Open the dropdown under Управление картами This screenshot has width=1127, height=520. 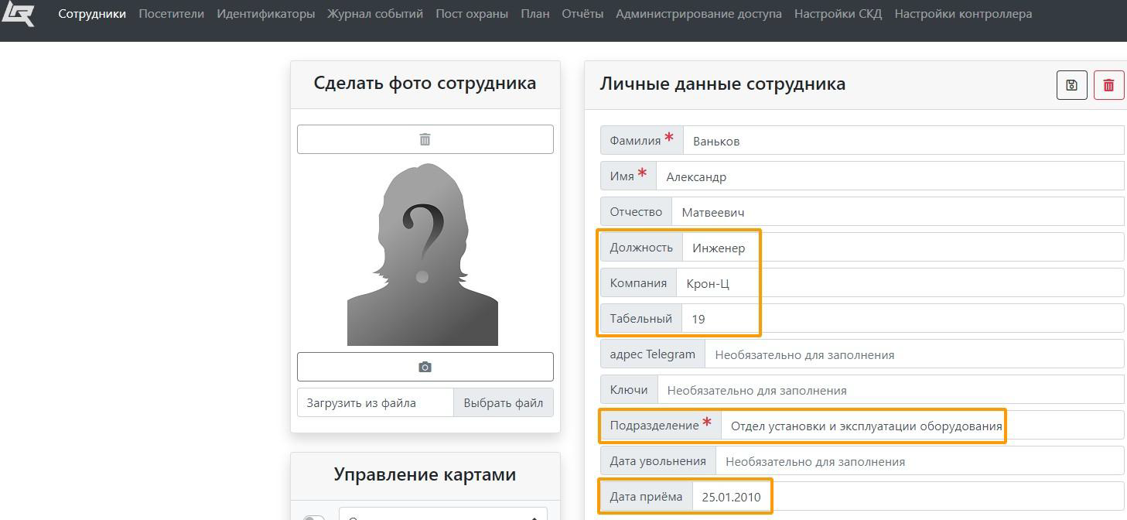pyautogui.click(x=442, y=515)
